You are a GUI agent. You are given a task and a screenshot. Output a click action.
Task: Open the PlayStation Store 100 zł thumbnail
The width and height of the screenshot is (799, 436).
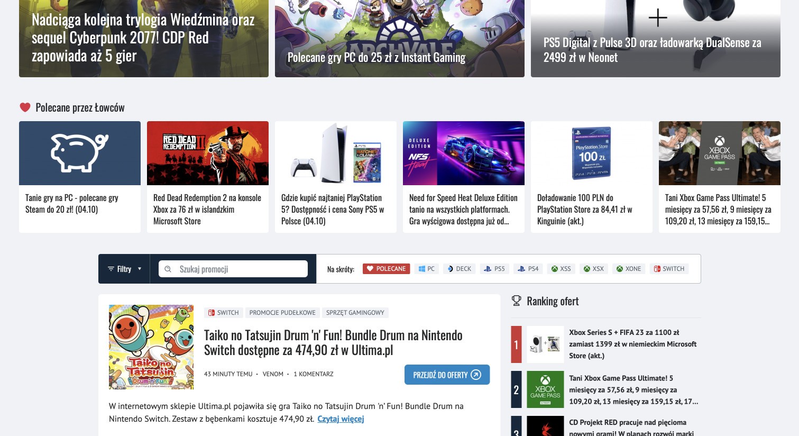tap(592, 153)
